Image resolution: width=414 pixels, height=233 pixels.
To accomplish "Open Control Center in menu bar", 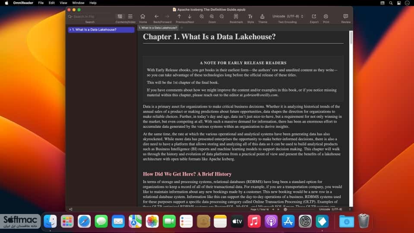I will click(x=399, y=3).
